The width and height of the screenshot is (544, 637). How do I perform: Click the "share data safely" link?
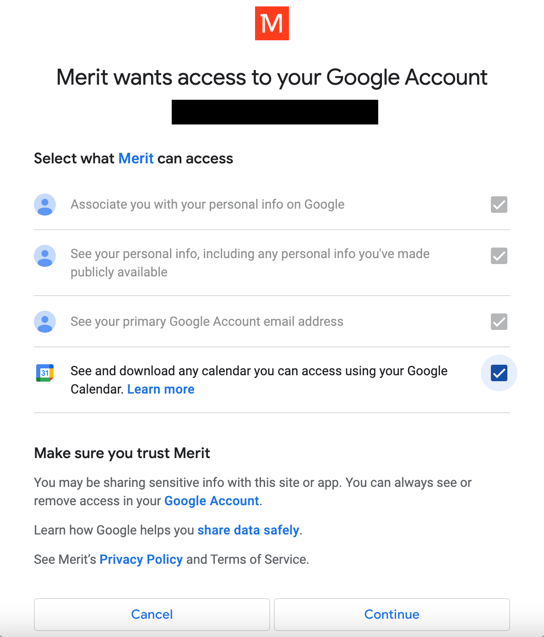[248, 530]
